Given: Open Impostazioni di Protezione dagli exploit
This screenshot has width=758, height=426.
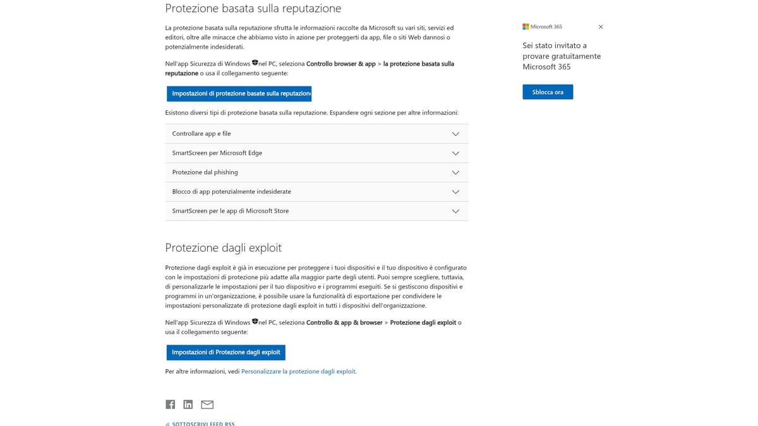Looking at the screenshot, I should [x=226, y=352].
